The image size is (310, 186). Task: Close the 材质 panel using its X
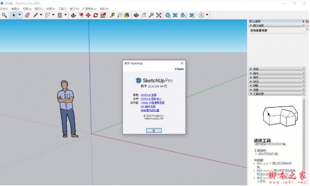tap(304, 69)
